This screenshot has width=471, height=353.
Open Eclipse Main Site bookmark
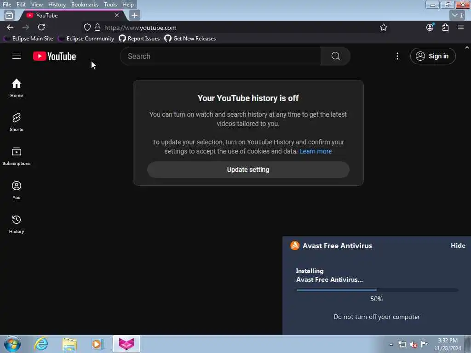coord(29,39)
